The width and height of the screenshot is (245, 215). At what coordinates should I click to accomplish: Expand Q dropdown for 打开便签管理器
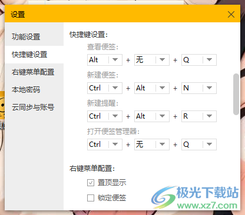click(x=199, y=145)
